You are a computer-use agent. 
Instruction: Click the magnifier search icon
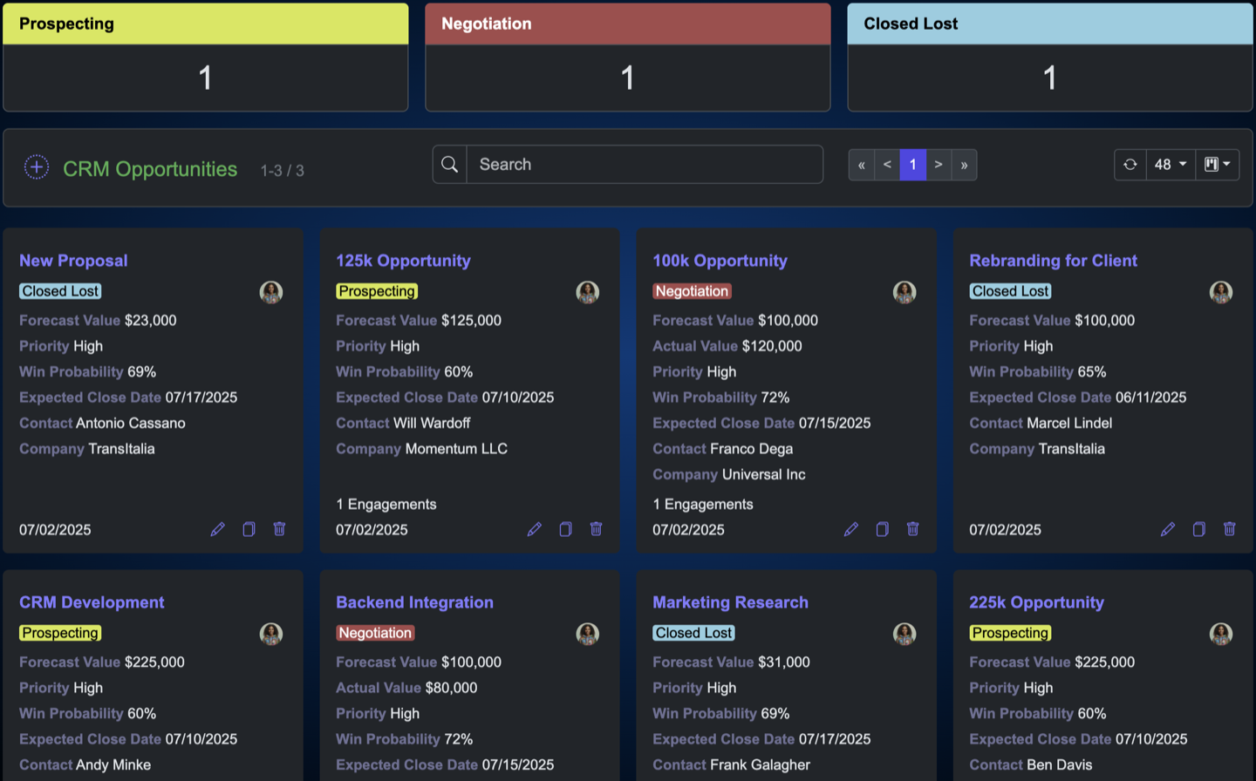(x=450, y=165)
